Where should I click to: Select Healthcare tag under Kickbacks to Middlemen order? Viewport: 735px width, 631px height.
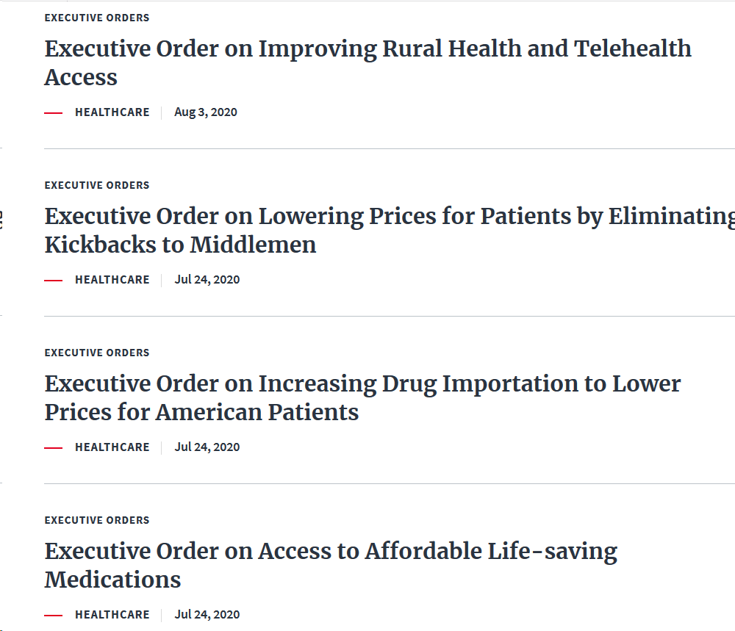(x=112, y=280)
